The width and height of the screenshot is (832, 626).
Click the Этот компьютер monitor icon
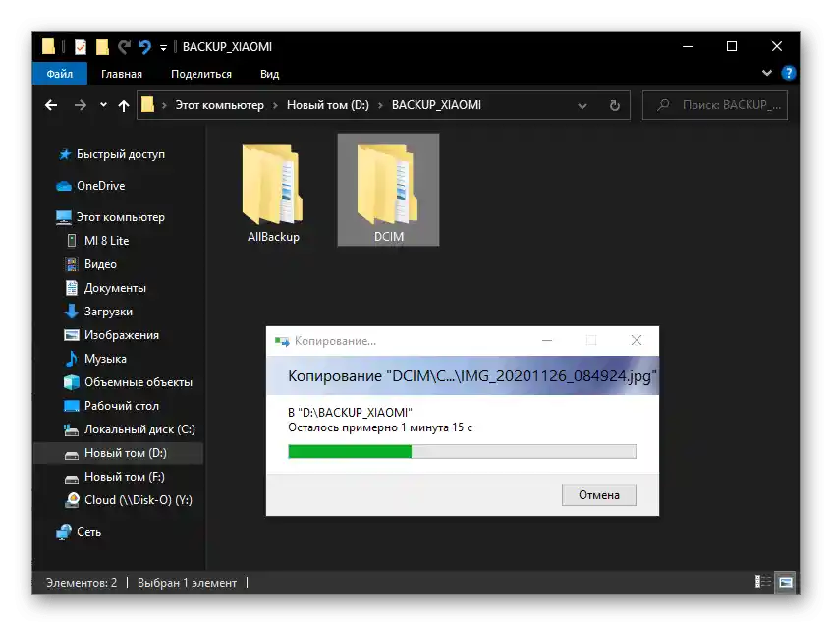tap(64, 217)
